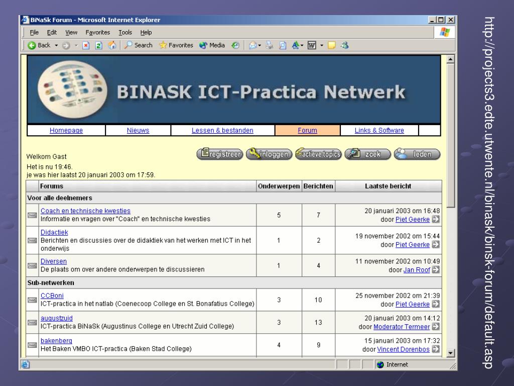Open the File menu
Screen dimensions: 514x386
pos(34,33)
